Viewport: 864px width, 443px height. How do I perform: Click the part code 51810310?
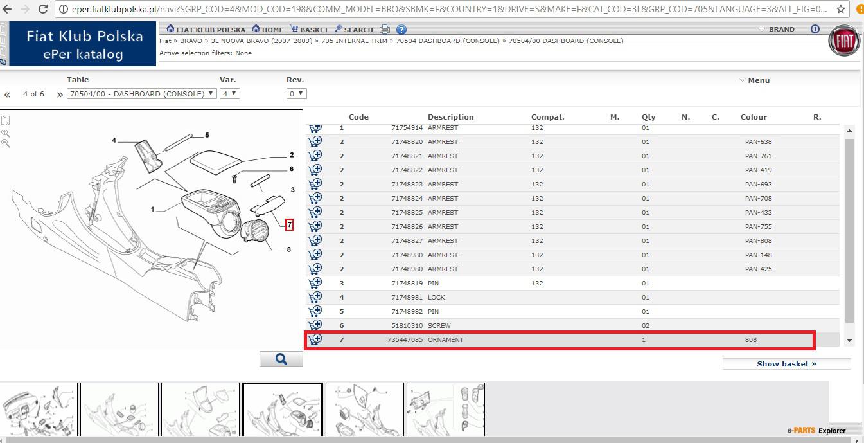407,325
